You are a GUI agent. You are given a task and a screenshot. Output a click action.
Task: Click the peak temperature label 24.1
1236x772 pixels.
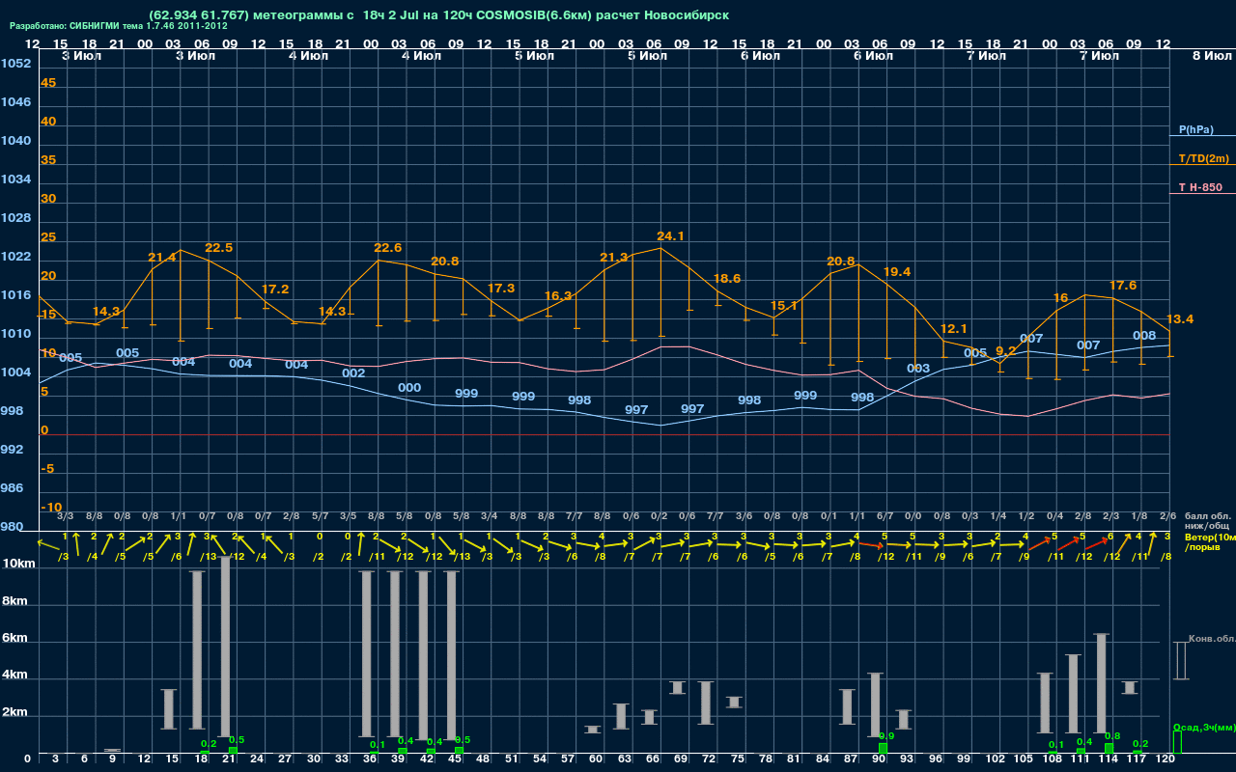670,235
